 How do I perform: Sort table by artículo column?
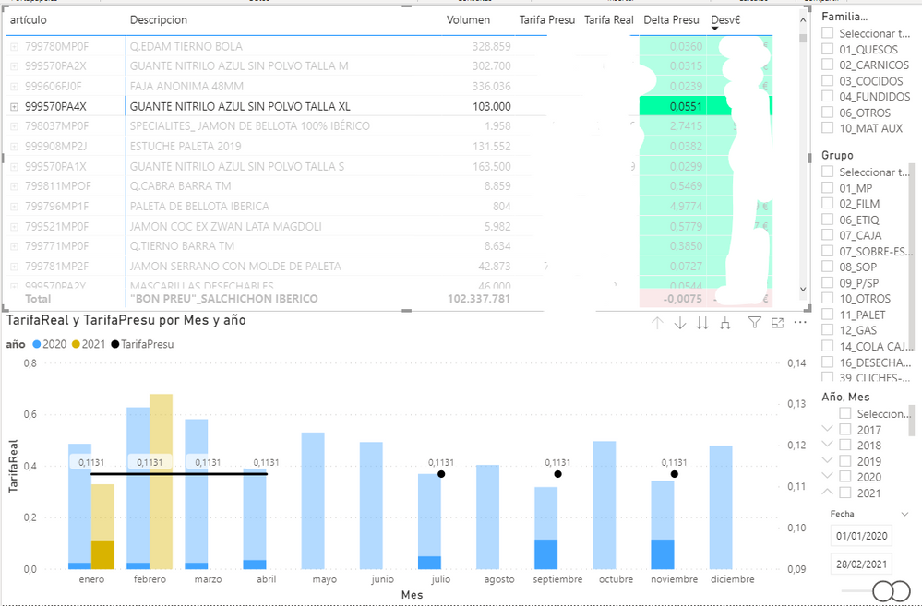[29, 20]
